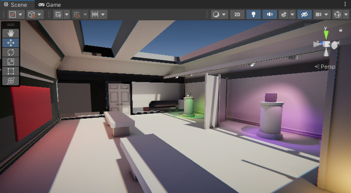Select the Move tool
Image resolution: width=351 pixels, height=193 pixels.
coord(11,43)
